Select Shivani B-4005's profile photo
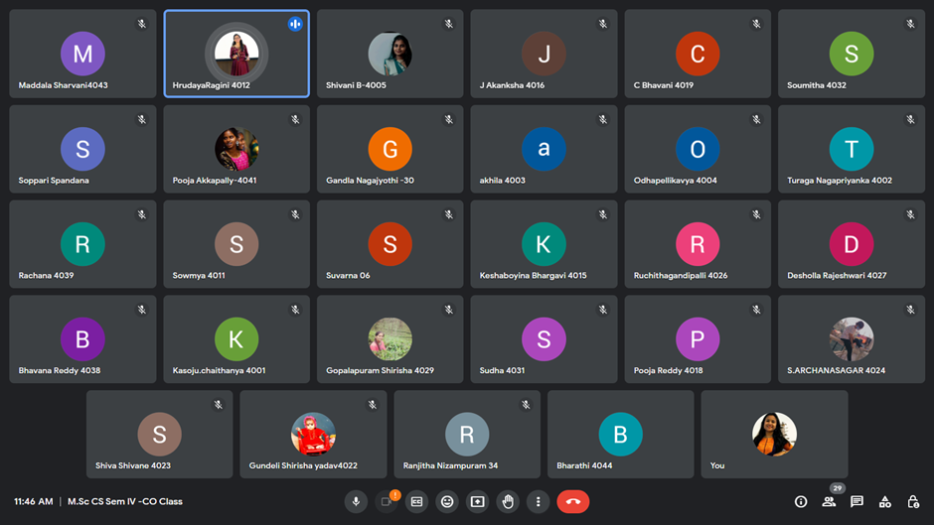Image resolution: width=934 pixels, height=525 pixels. pos(390,54)
